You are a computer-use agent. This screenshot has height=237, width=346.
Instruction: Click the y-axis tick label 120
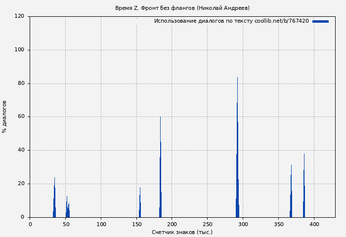click(19, 16)
